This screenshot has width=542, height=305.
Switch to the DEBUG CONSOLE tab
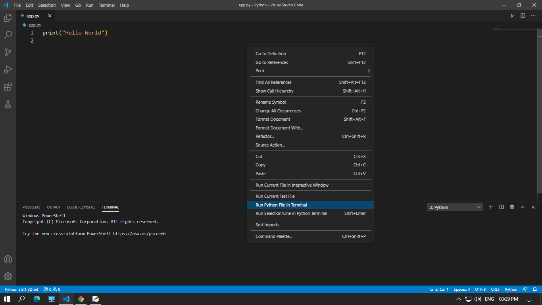(x=81, y=207)
